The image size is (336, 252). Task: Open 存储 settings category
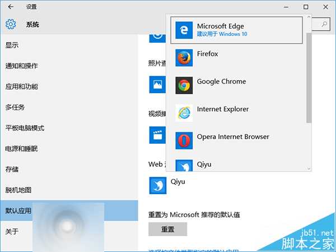(69, 169)
